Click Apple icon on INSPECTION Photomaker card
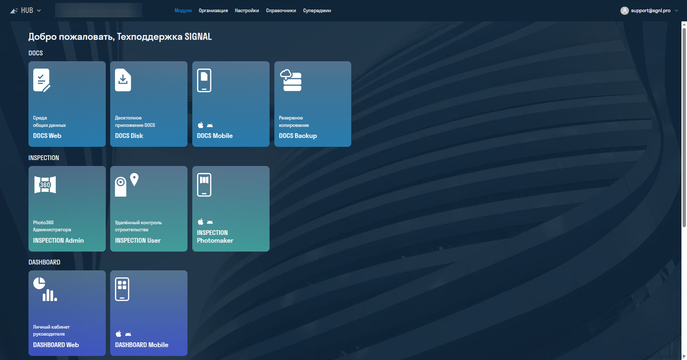The image size is (687, 360). tap(200, 222)
